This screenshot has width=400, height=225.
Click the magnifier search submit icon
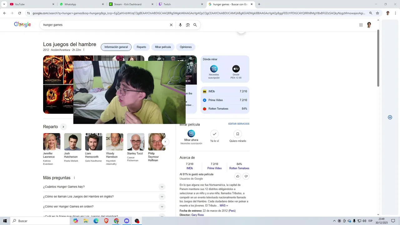[195, 25]
